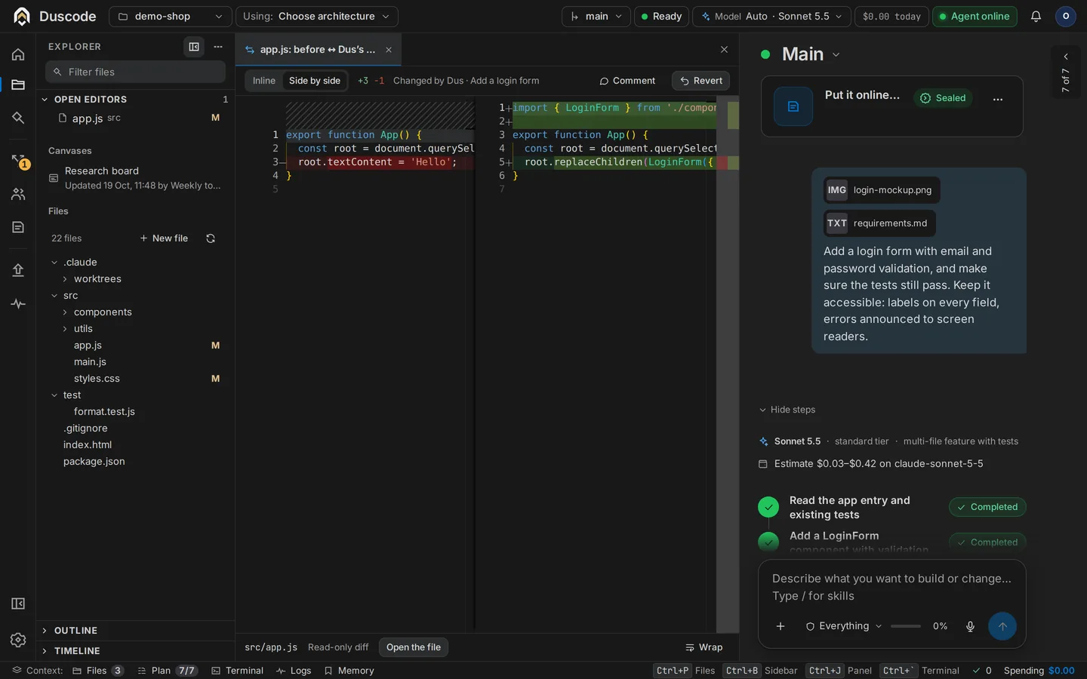1087x679 pixels.
Task: Toggle the panel layout icon above OUTLINE
Action: point(18,604)
